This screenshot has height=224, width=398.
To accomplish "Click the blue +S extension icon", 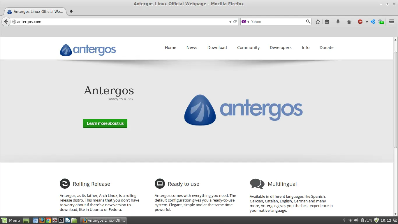I will 373,22.
